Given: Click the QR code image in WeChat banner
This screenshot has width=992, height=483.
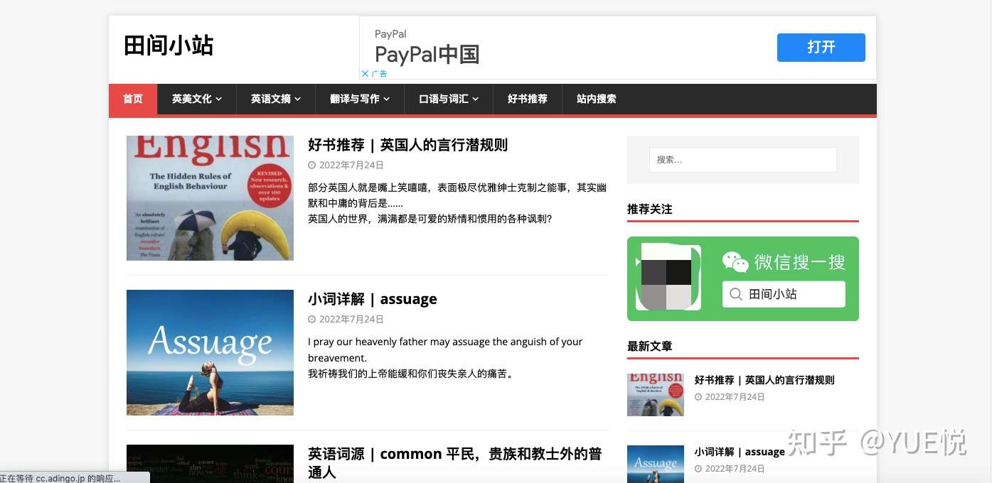Looking at the screenshot, I should point(667,277).
